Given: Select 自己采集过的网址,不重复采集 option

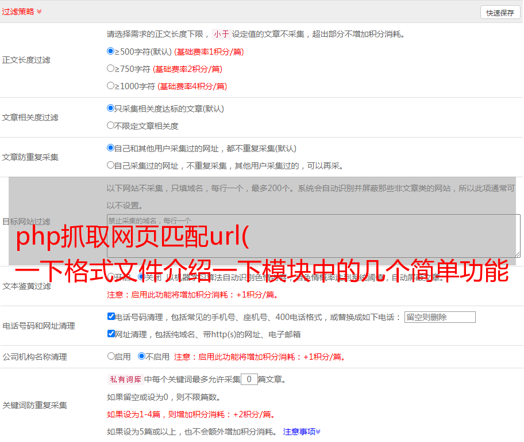Looking at the screenshot, I should 110,165.
